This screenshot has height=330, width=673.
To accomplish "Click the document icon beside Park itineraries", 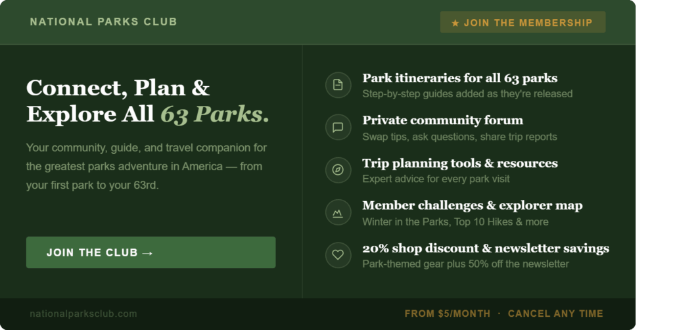I will coord(338,85).
